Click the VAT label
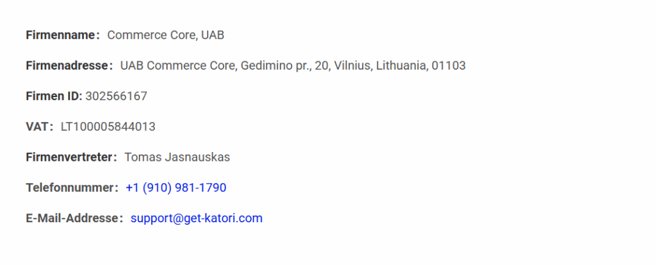The height and width of the screenshot is (265, 656). 38,127
